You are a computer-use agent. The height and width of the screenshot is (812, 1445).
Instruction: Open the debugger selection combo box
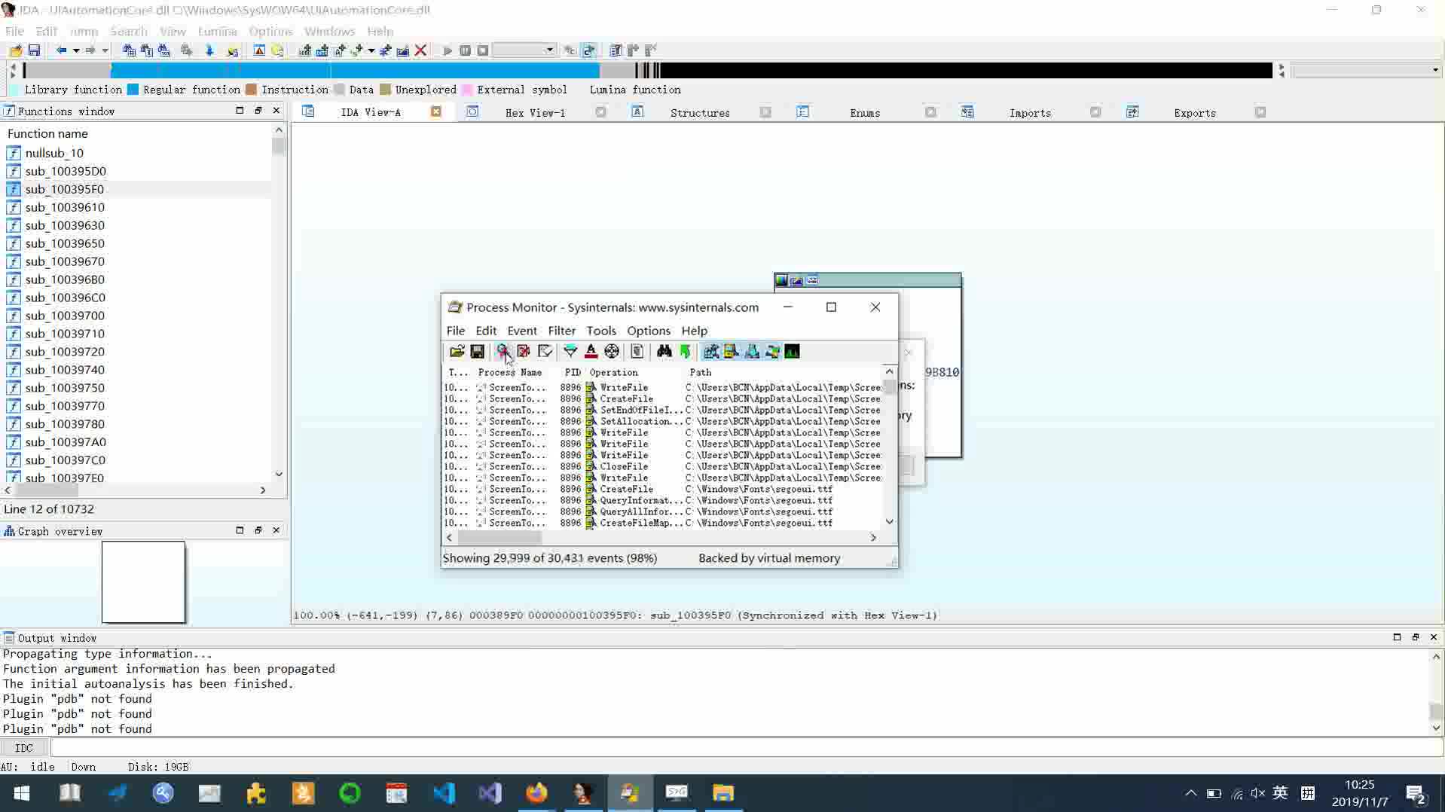click(525, 50)
